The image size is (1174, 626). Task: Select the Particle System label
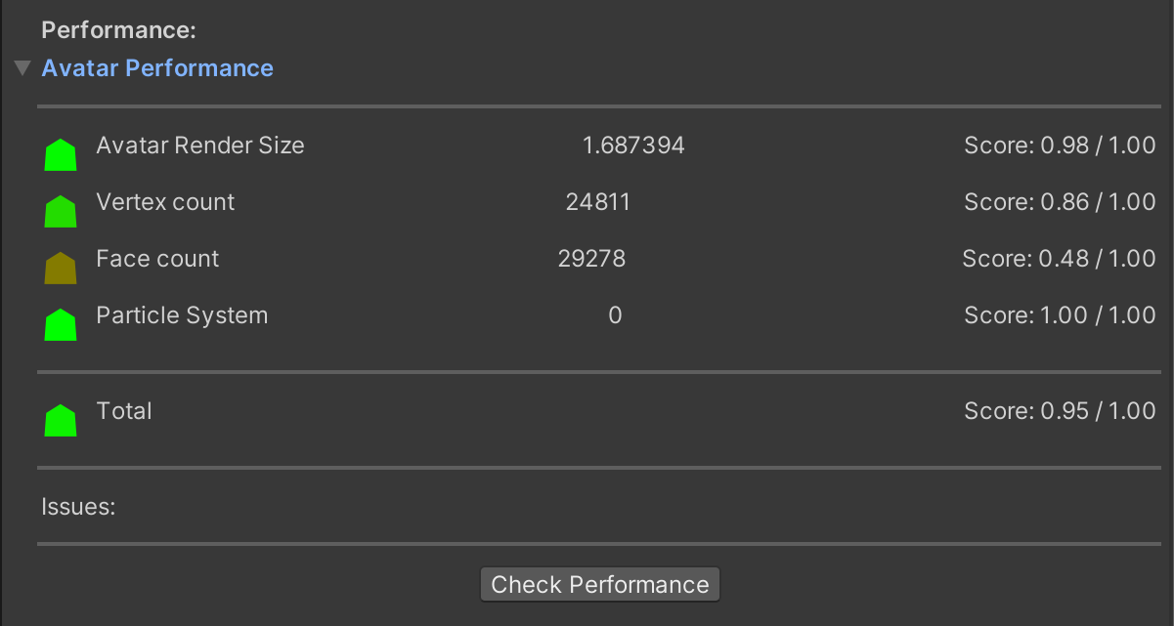[182, 315]
